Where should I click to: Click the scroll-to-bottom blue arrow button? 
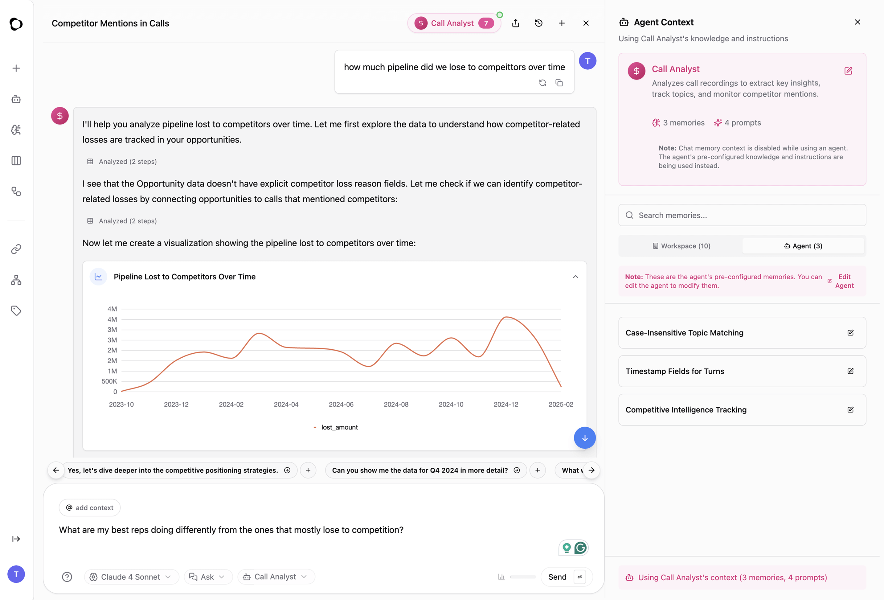(585, 438)
